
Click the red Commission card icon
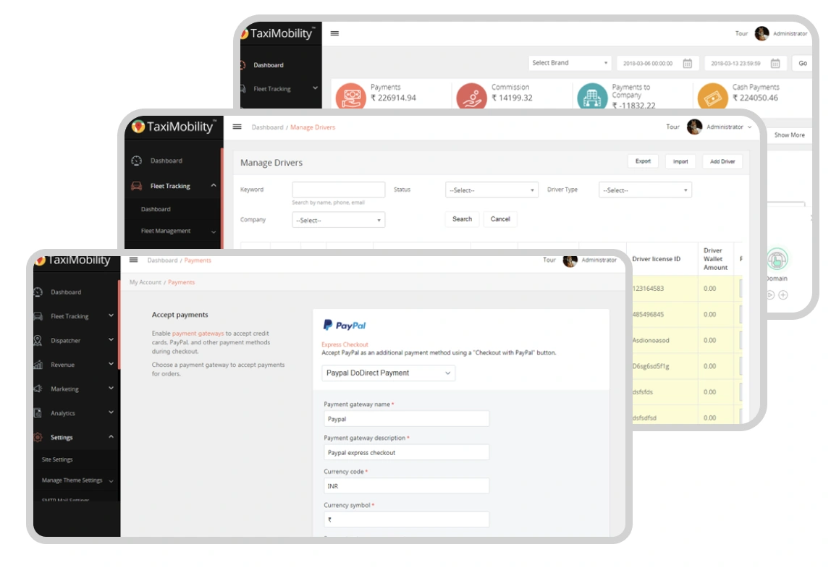[x=472, y=95]
